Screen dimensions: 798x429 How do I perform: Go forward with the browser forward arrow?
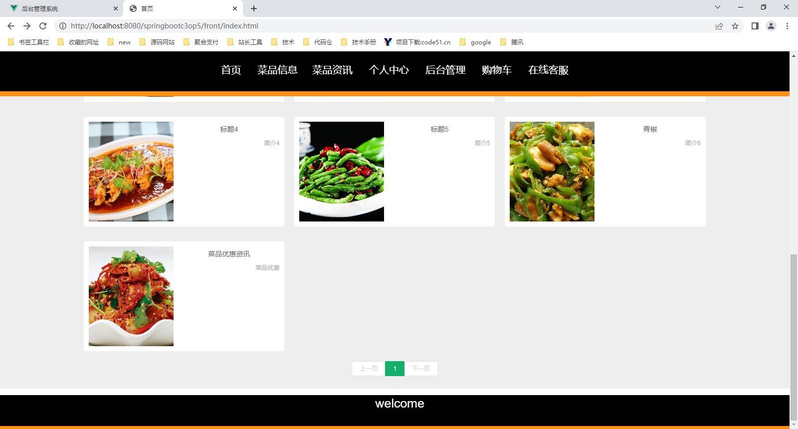click(27, 26)
